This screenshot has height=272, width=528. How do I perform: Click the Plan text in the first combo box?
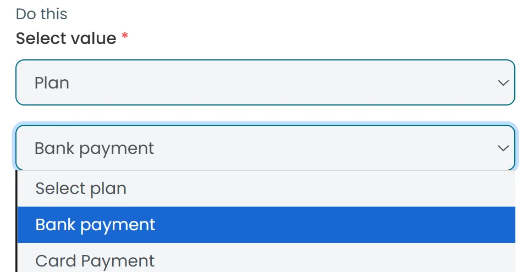(x=52, y=83)
